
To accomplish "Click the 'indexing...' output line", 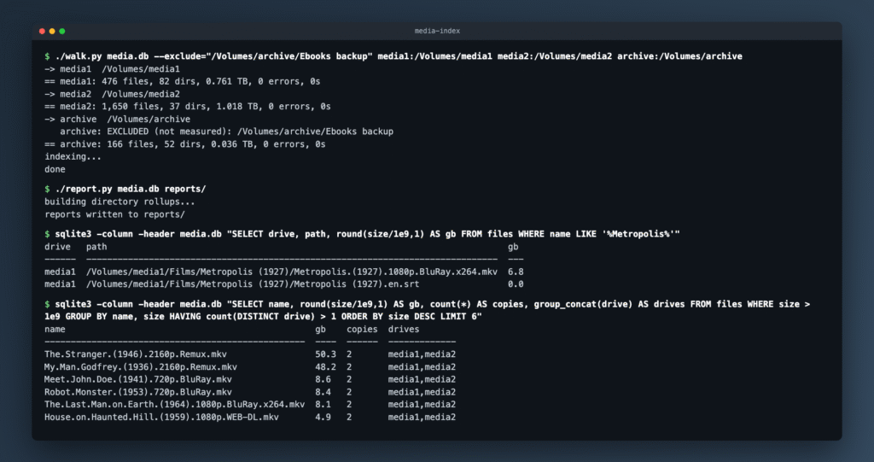I will pos(73,157).
